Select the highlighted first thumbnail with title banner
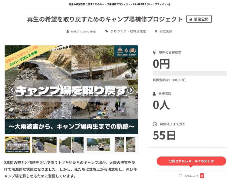 click(x=17, y=145)
